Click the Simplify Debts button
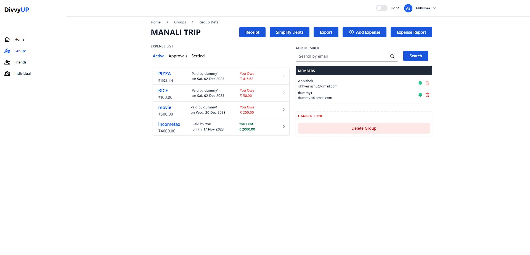Image resolution: width=530 pixels, height=255 pixels. coord(290,32)
